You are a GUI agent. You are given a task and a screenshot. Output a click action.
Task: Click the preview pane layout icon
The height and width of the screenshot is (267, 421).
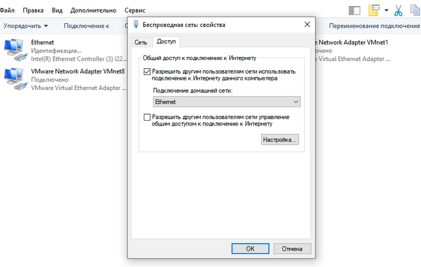tap(354, 10)
